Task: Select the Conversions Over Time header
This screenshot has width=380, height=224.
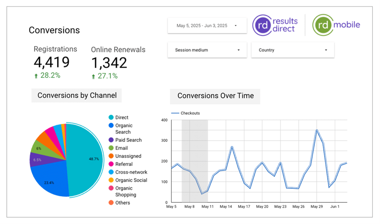Action: point(215,96)
